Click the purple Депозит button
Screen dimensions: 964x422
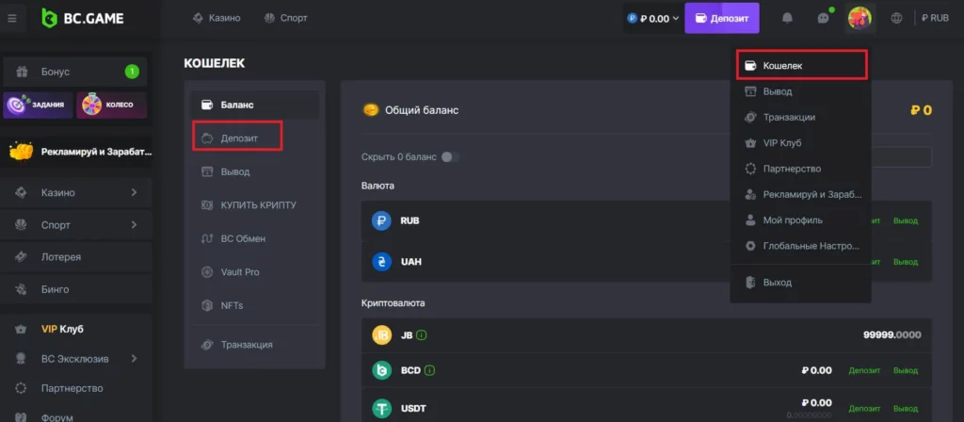[x=722, y=18]
